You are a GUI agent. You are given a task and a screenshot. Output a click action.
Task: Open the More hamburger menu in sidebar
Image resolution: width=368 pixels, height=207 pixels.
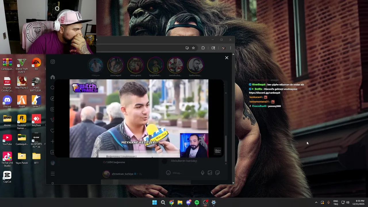pyautogui.click(x=53, y=174)
